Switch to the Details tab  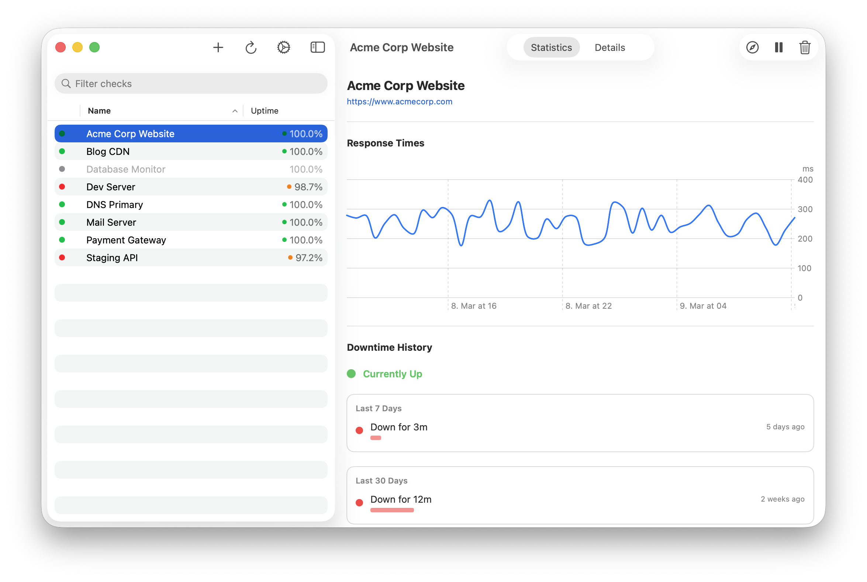point(610,48)
